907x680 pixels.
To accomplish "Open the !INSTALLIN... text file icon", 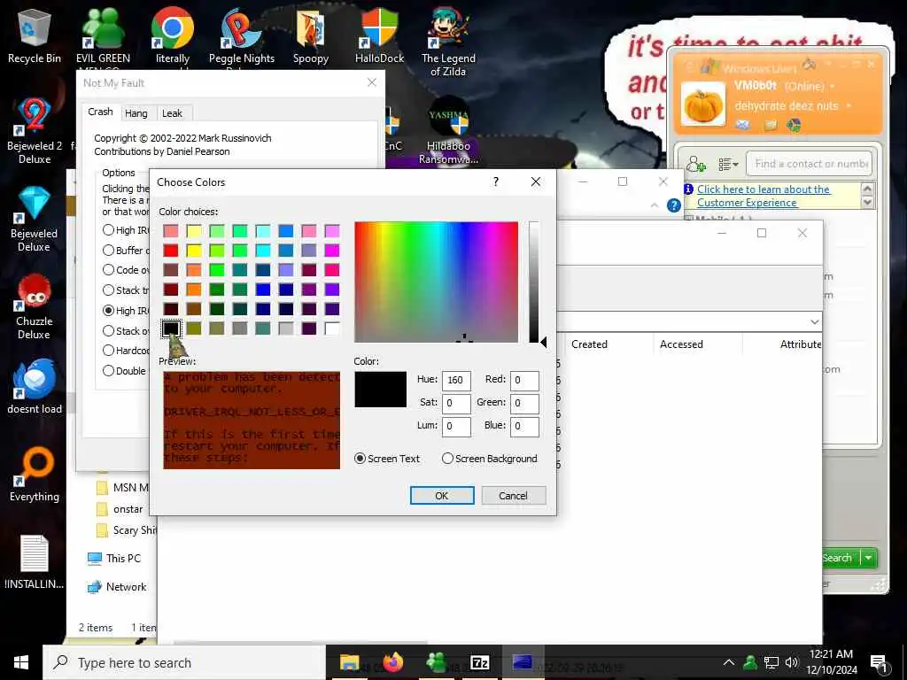I will click(35, 562).
